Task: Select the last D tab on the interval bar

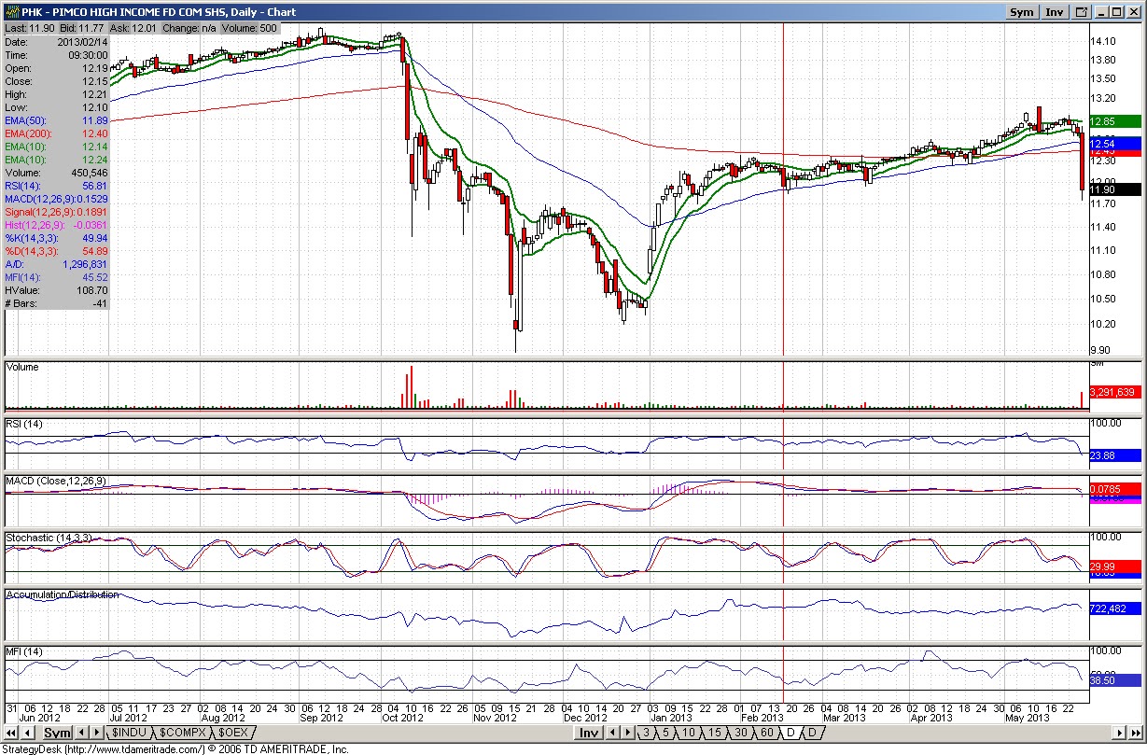Action: pyautogui.click(x=812, y=733)
